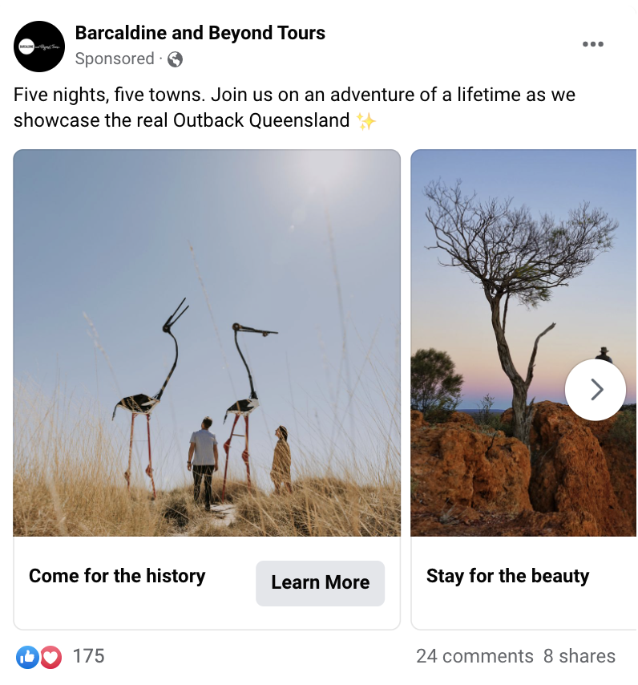
Task: Click the Barcaldine and Beyond Tours profile picture
Action: [39, 47]
